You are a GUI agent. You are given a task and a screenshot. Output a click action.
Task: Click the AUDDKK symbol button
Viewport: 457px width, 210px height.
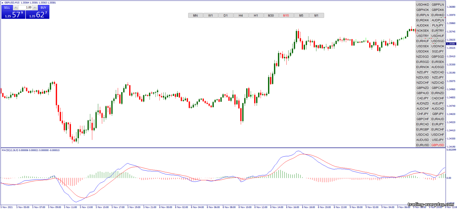pos(423,25)
